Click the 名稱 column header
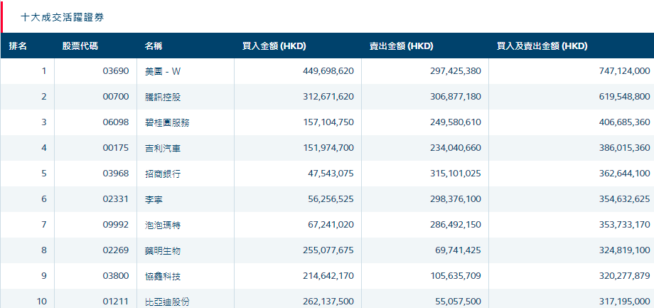 [x=154, y=46]
